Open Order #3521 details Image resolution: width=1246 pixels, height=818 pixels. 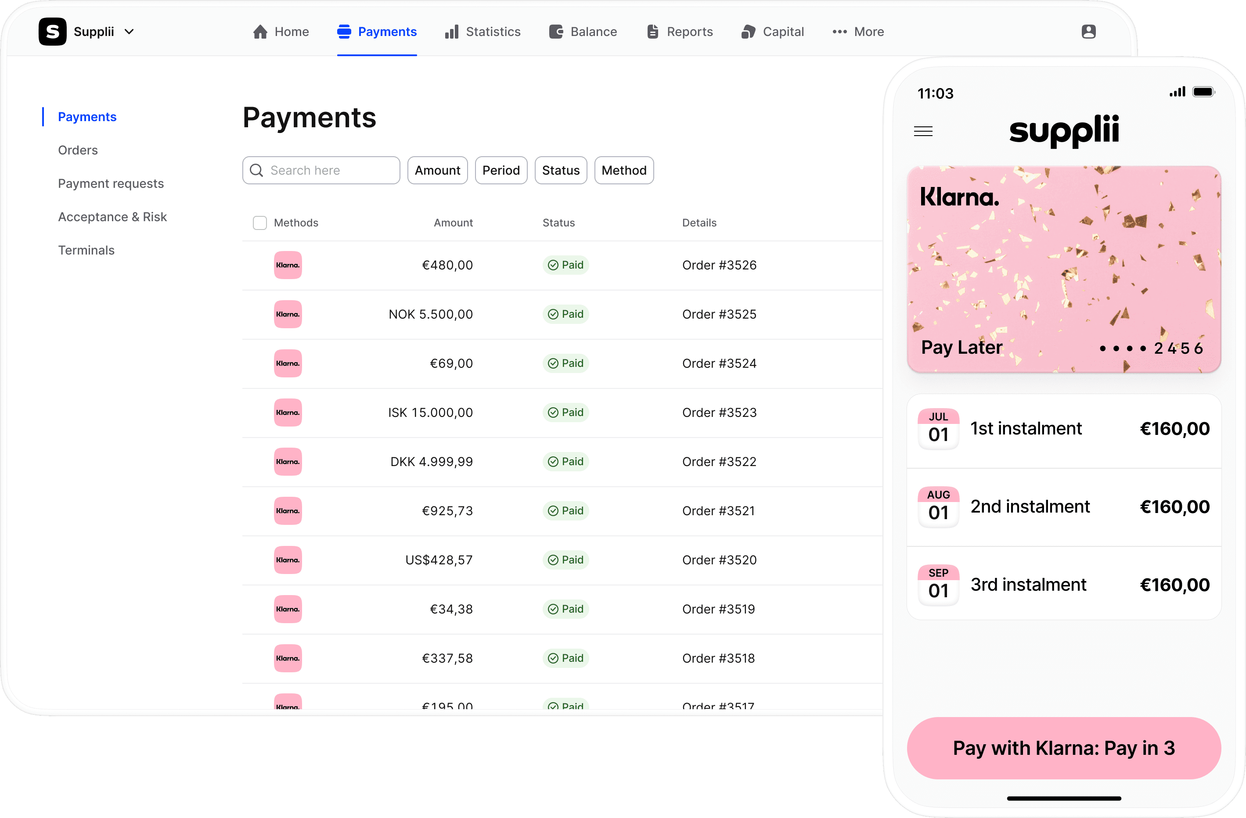(x=718, y=511)
